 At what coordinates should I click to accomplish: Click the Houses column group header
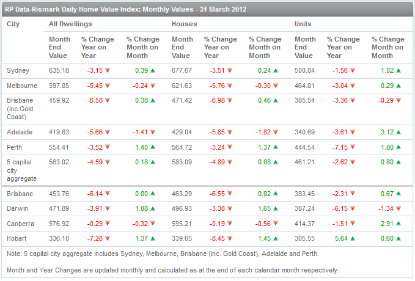(184, 24)
